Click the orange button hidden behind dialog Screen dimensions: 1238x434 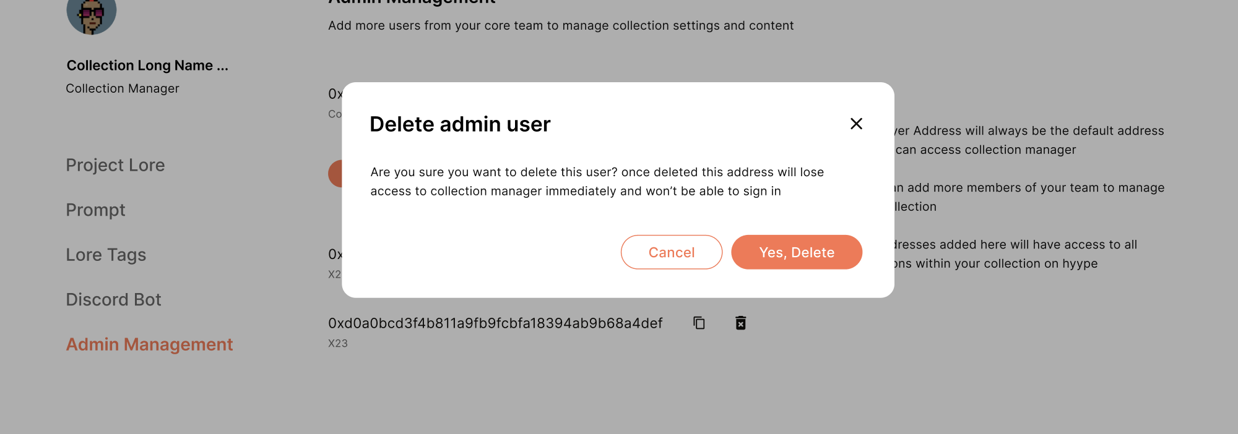(335, 174)
